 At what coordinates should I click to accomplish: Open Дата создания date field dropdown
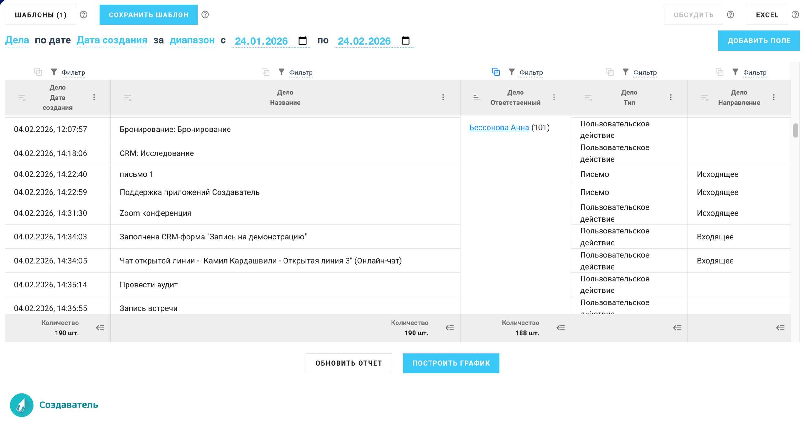tap(112, 40)
